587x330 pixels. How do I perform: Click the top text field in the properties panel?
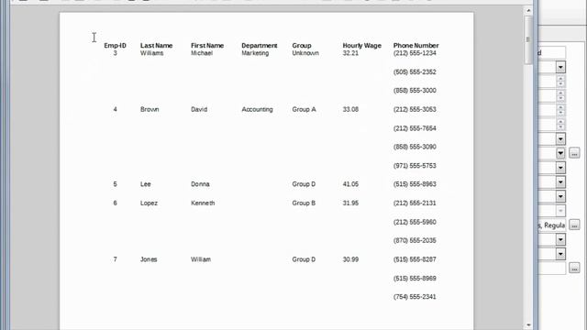click(551, 53)
